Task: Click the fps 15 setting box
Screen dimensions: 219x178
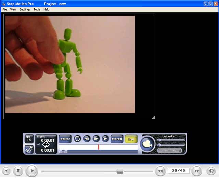Action: click(x=29, y=139)
